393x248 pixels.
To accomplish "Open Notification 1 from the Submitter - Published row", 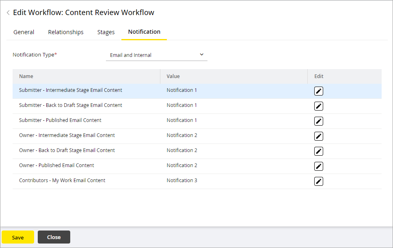I will 181,120.
